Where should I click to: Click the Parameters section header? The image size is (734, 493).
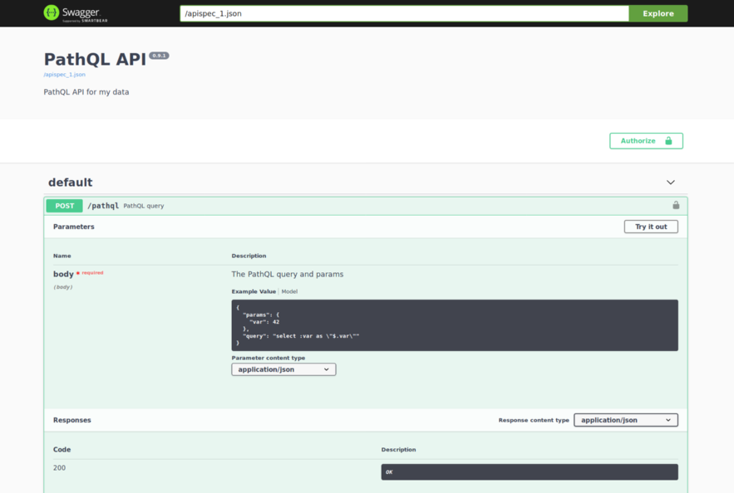[x=73, y=227]
